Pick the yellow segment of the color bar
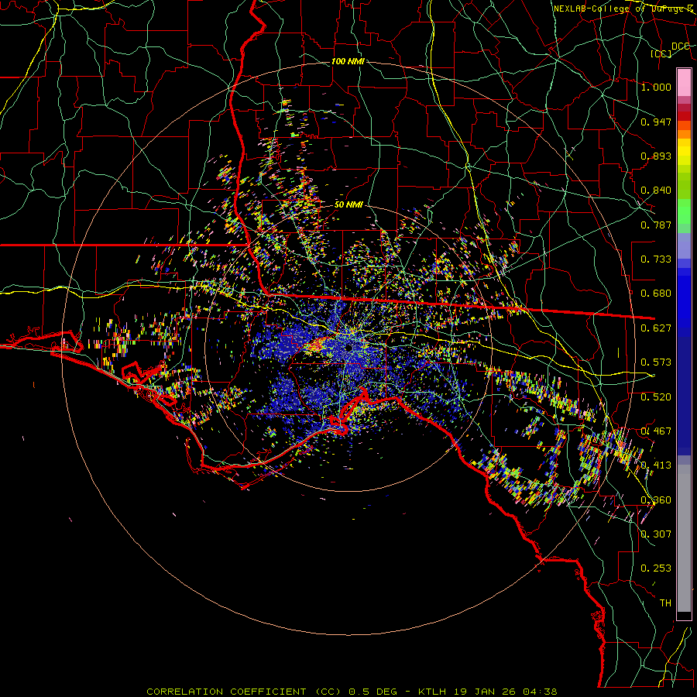This screenshot has width=697, height=697. click(x=684, y=152)
